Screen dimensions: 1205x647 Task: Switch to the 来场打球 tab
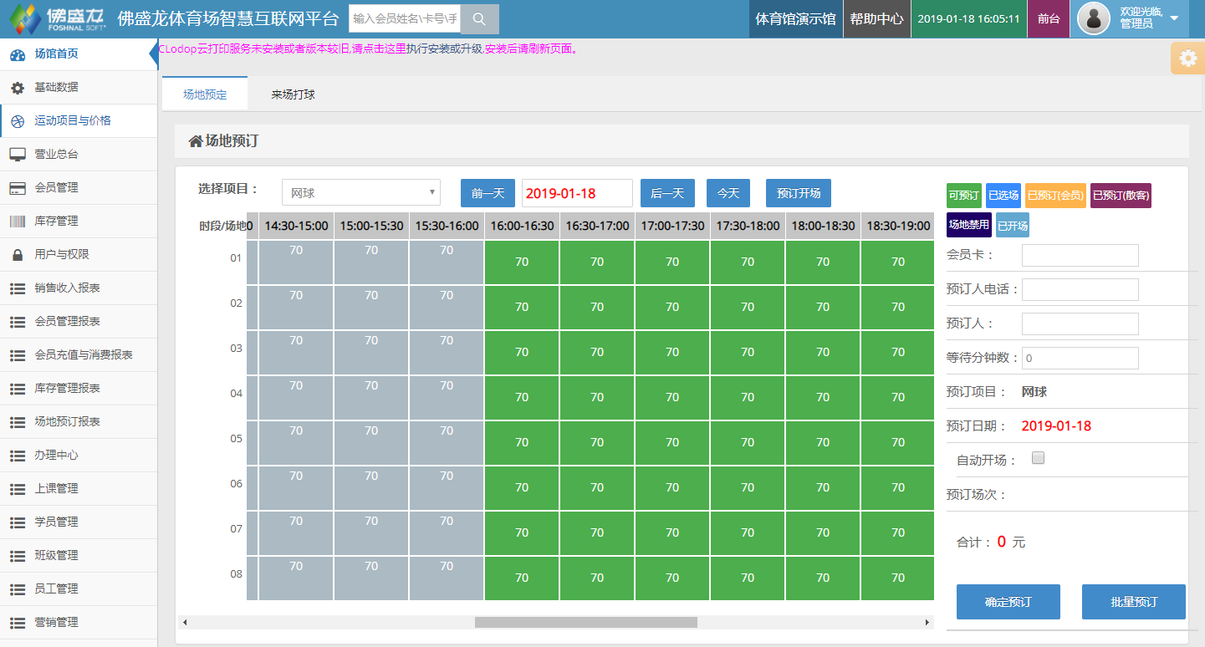(293, 94)
